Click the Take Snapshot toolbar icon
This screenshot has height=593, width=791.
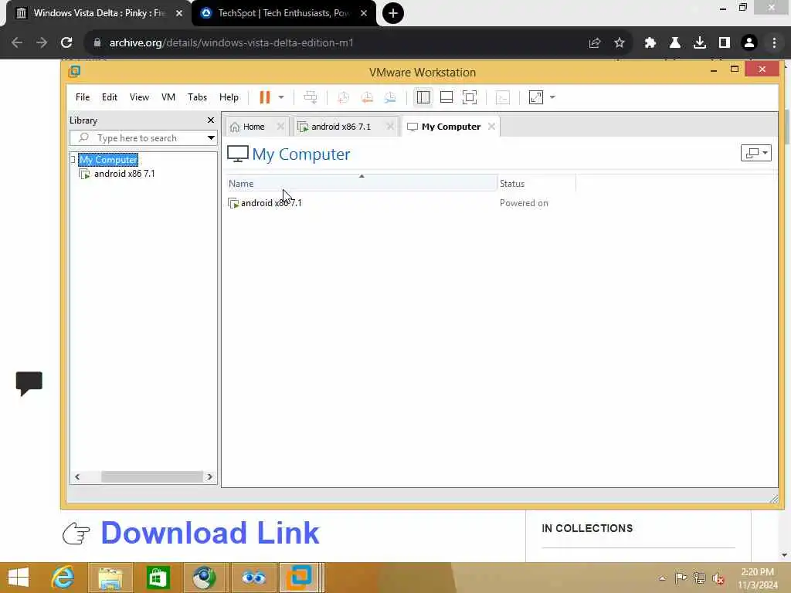click(343, 97)
